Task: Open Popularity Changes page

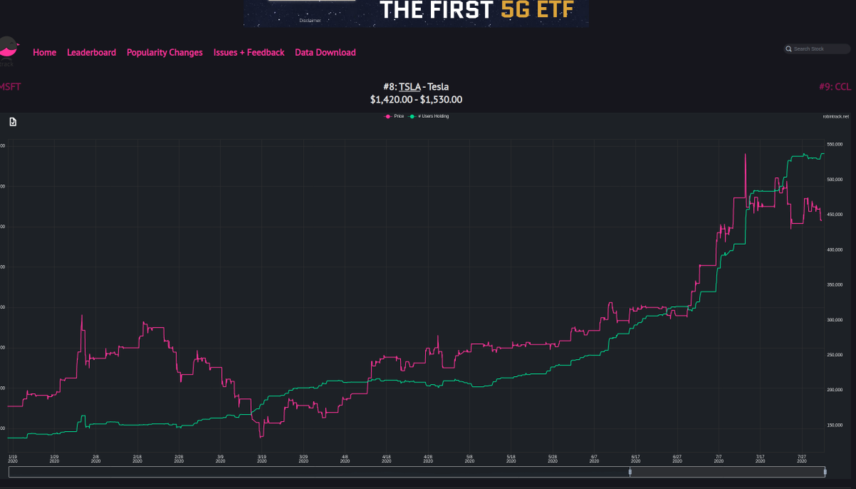Action: pos(165,52)
